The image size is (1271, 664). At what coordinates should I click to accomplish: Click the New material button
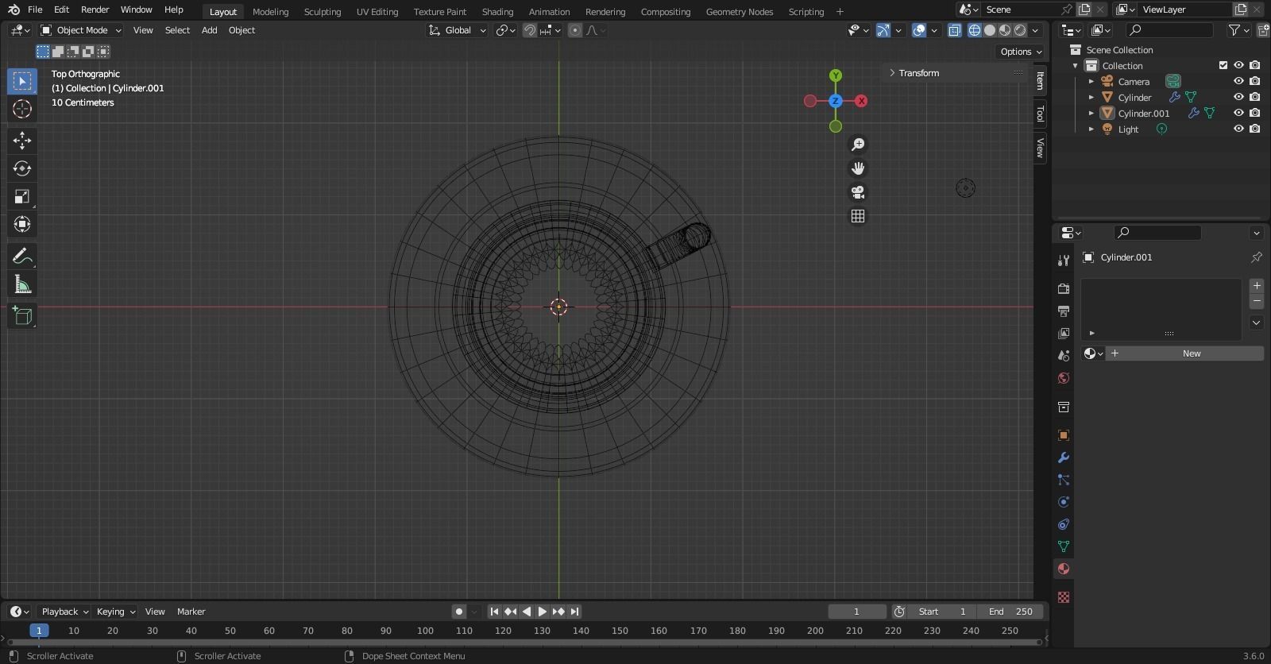point(1184,353)
